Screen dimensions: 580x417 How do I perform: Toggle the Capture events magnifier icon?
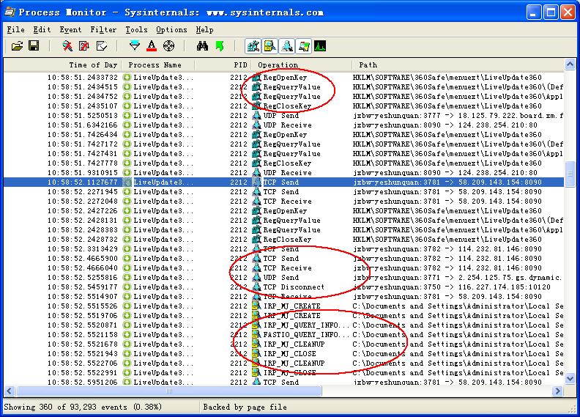point(67,46)
